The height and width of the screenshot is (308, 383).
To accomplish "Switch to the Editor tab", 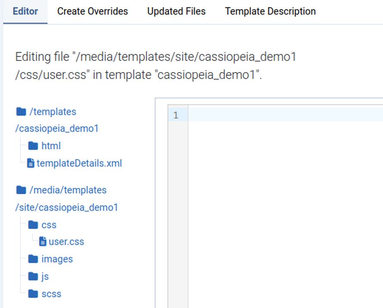I will click(x=25, y=11).
